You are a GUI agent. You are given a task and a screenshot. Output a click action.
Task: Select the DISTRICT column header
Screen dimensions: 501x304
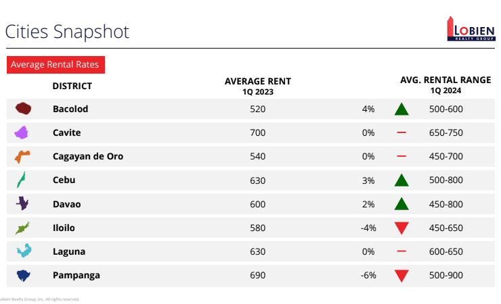click(x=72, y=86)
